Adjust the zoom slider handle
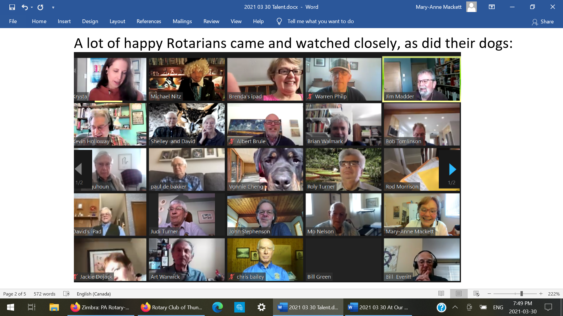Screen dimensions: 563x316 pyautogui.click(x=521, y=293)
